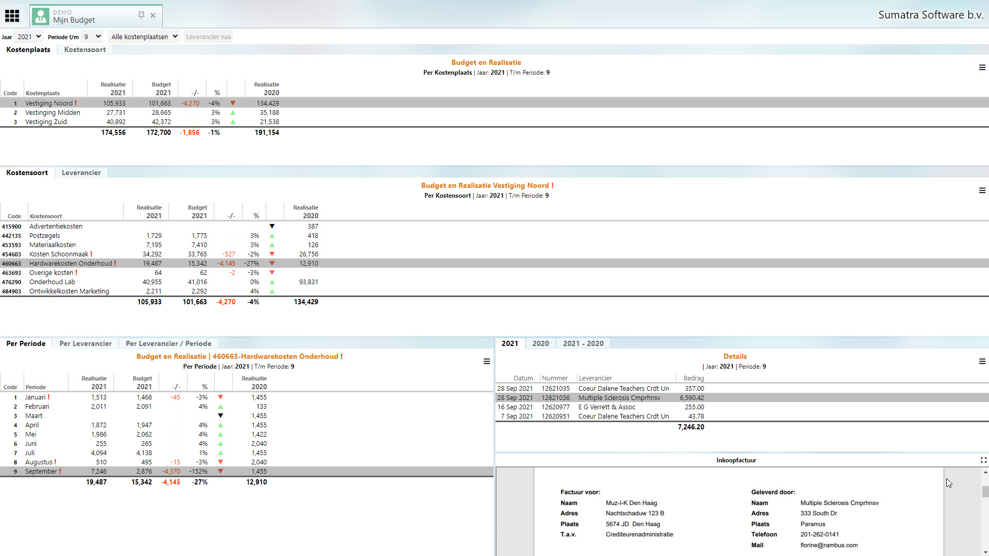This screenshot has width=989, height=556.
Task: Open hamburger menu of Kostenplaats table
Action: pyautogui.click(x=982, y=67)
